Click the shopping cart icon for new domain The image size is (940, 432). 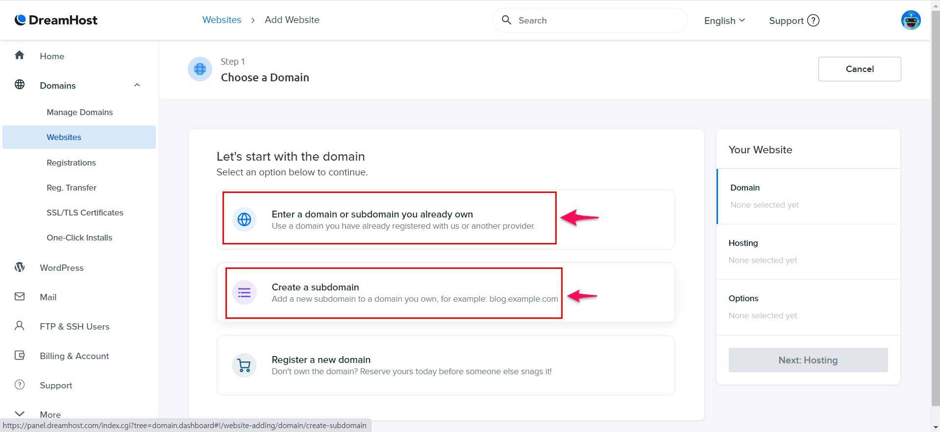click(x=244, y=365)
